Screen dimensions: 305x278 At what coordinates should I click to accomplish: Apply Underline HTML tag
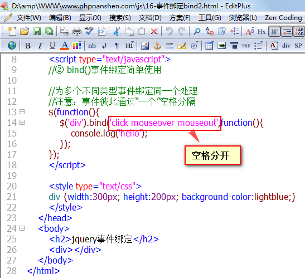pos(52,46)
